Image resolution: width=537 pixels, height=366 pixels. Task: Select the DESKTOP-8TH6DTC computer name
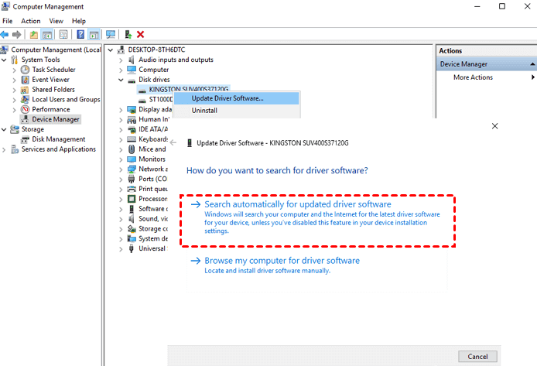coord(156,50)
